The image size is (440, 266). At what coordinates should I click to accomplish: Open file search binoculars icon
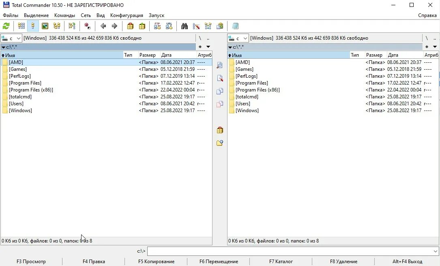pos(185,26)
